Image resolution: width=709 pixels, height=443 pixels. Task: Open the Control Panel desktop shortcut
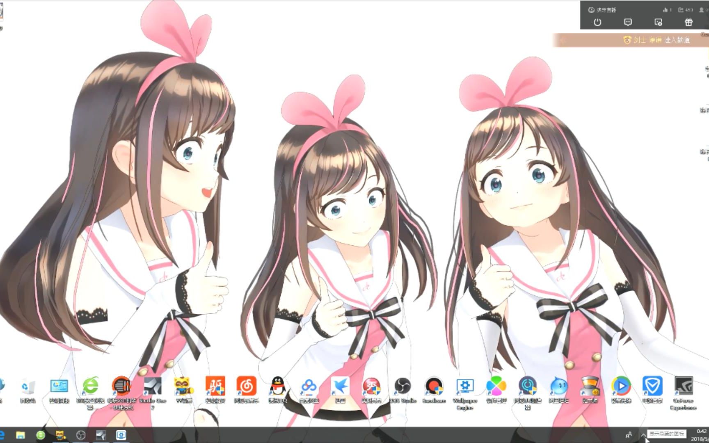click(59, 390)
